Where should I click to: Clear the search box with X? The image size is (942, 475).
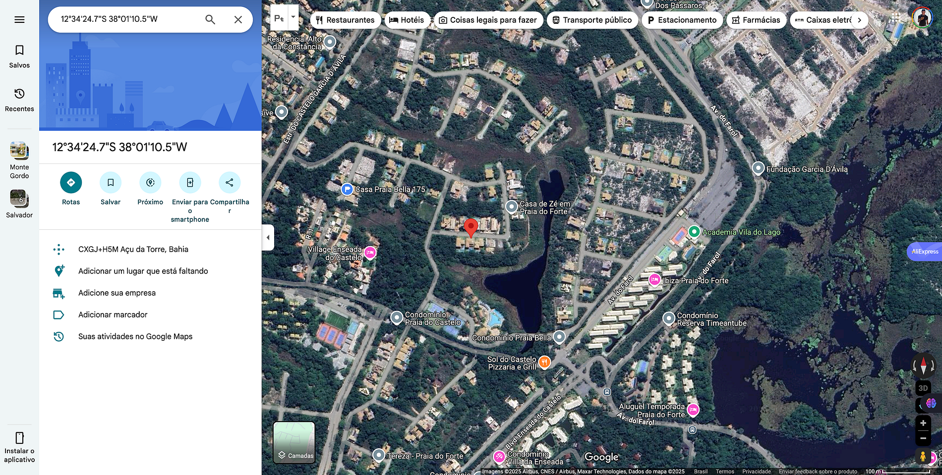coord(238,20)
